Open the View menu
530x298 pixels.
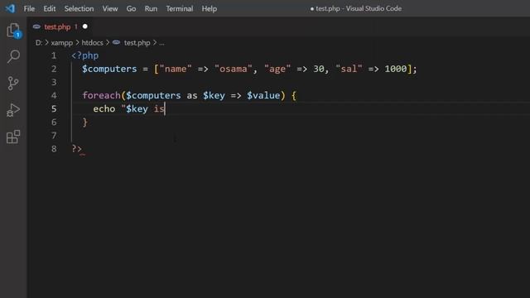pos(110,9)
